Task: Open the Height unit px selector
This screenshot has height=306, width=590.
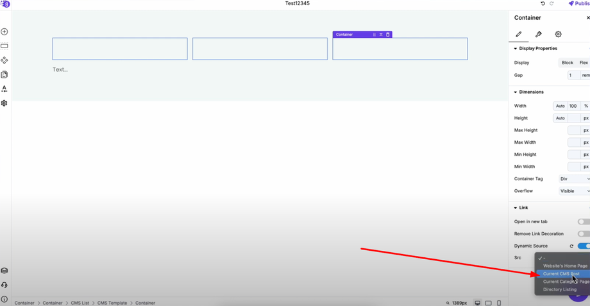Action: [x=585, y=118]
